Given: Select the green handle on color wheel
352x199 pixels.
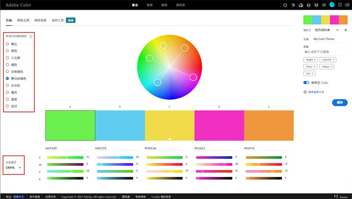Looking at the screenshot, I should (x=149, y=59).
